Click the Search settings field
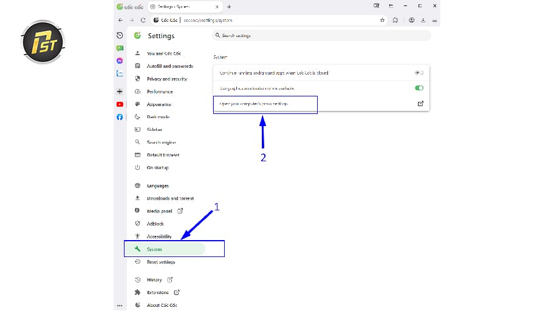Screen dimensions: 554x311 pos(321,36)
